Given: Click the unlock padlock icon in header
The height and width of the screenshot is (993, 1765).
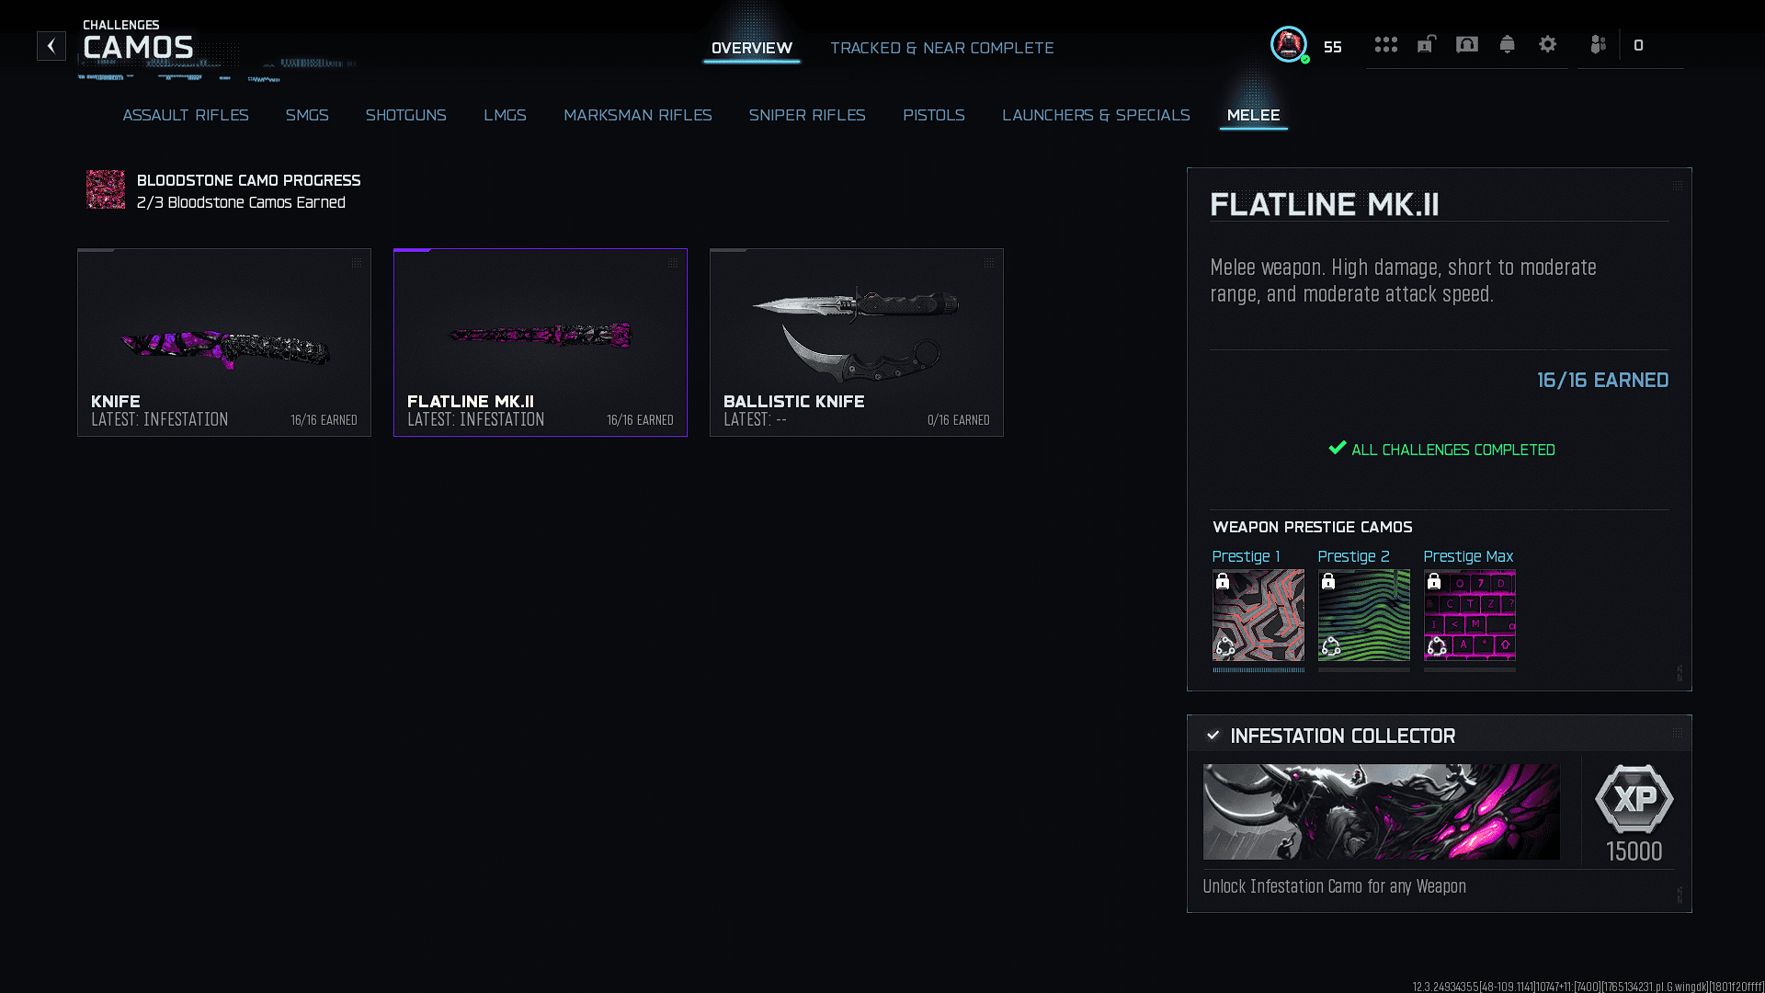Looking at the screenshot, I should pyautogui.click(x=1426, y=44).
